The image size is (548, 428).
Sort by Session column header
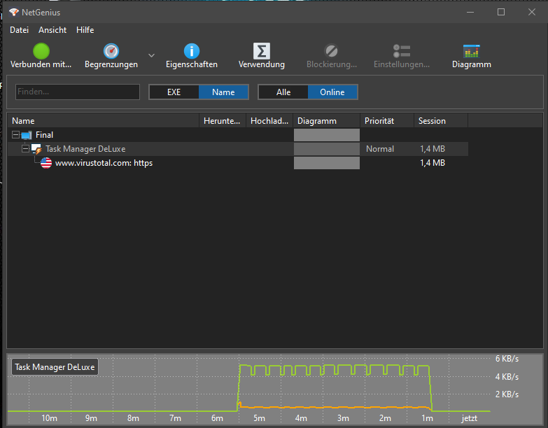(441, 121)
